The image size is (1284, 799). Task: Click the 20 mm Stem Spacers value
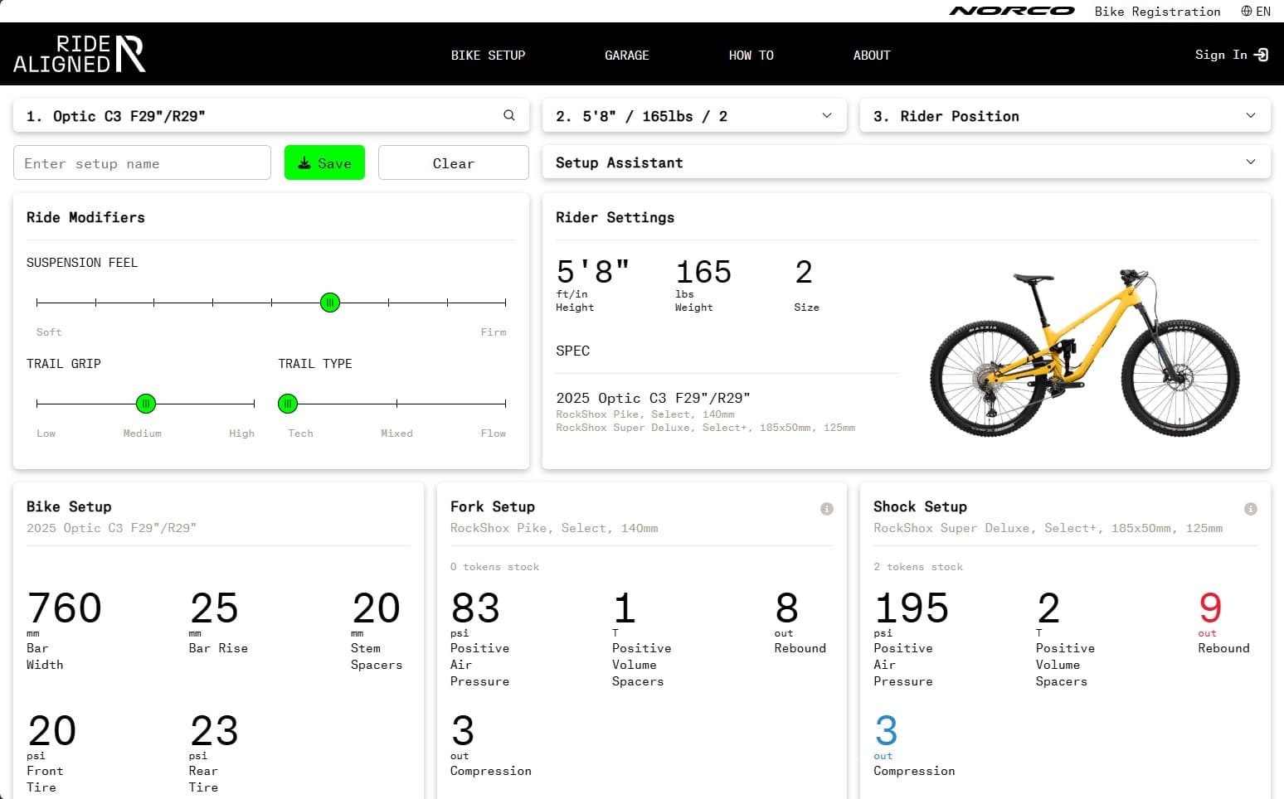376,608
